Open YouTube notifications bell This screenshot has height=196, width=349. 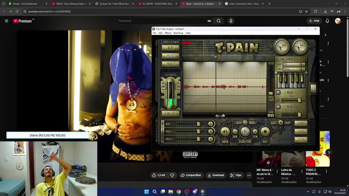point(327,21)
